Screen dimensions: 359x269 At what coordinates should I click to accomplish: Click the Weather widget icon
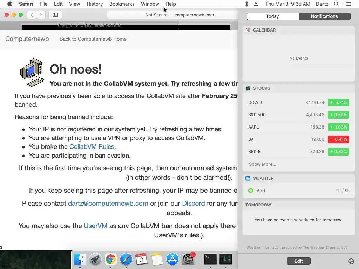tap(248, 178)
